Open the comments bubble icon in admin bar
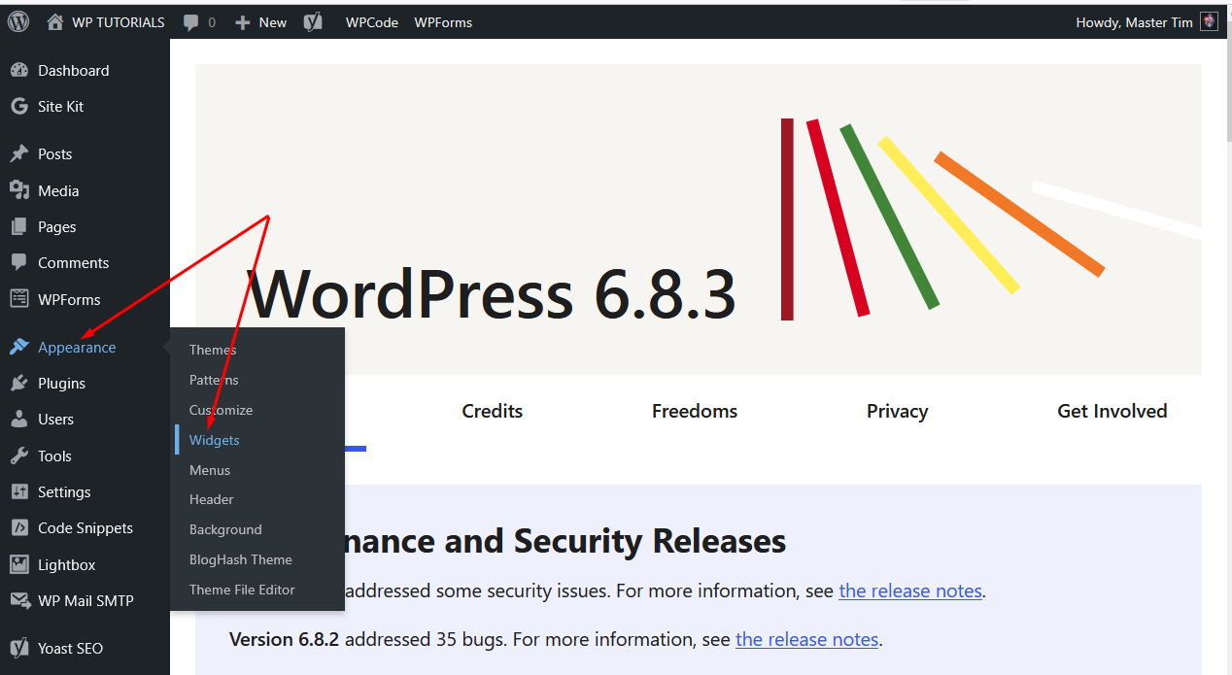Viewport: 1232px width, 675px height. coord(191,22)
